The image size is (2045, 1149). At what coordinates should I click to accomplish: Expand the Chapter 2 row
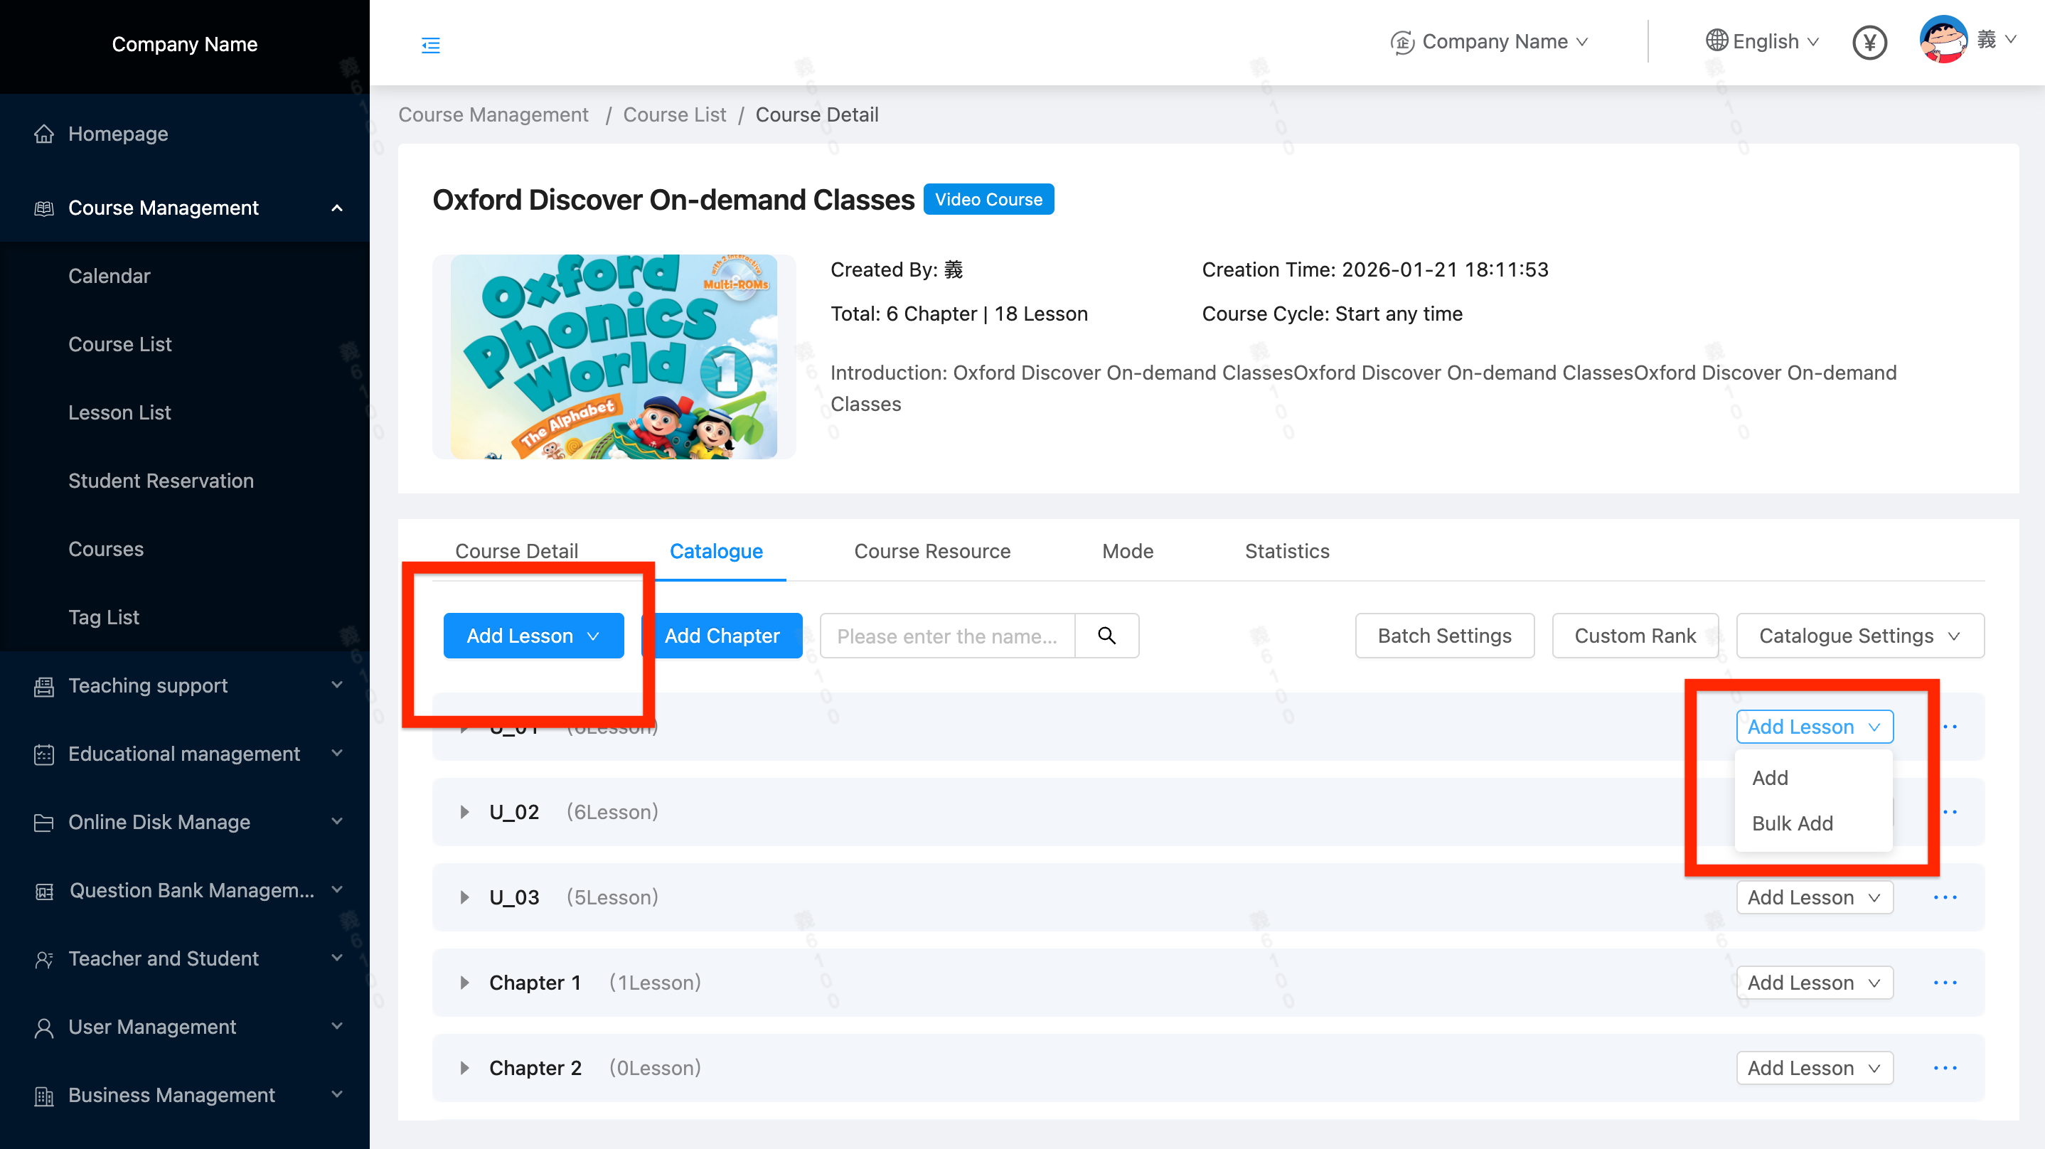click(464, 1068)
